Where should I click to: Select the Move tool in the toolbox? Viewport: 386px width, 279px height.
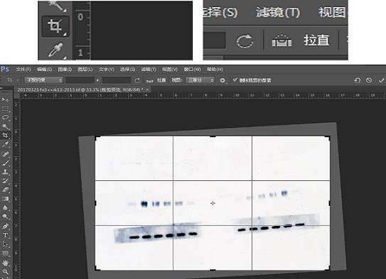coord(5,99)
